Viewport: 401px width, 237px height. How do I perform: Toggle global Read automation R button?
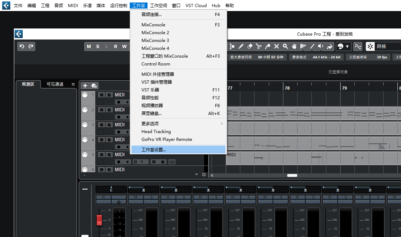point(116,46)
